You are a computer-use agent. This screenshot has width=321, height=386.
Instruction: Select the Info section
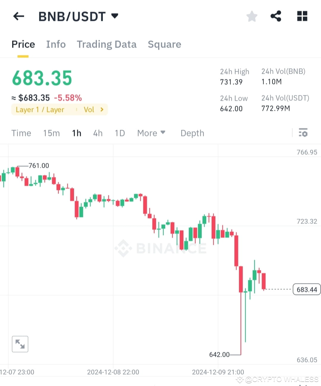(x=56, y=44)
